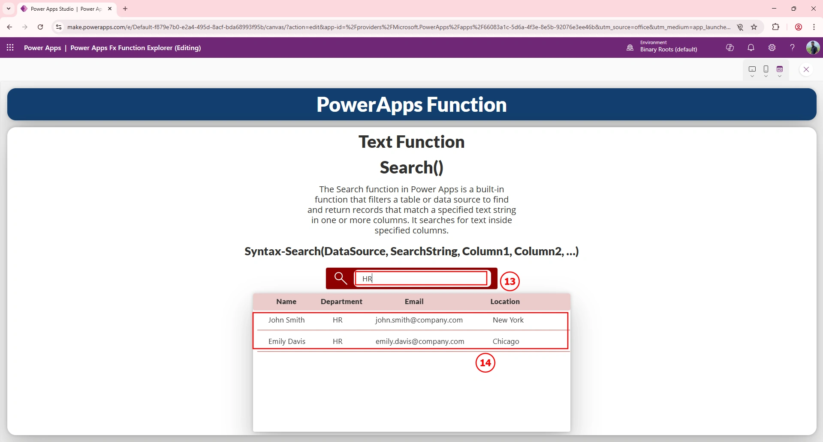Open the Chrome profile icon
Image resolution: width=823 pixels, height=442 pixels.
coord(799,27)
